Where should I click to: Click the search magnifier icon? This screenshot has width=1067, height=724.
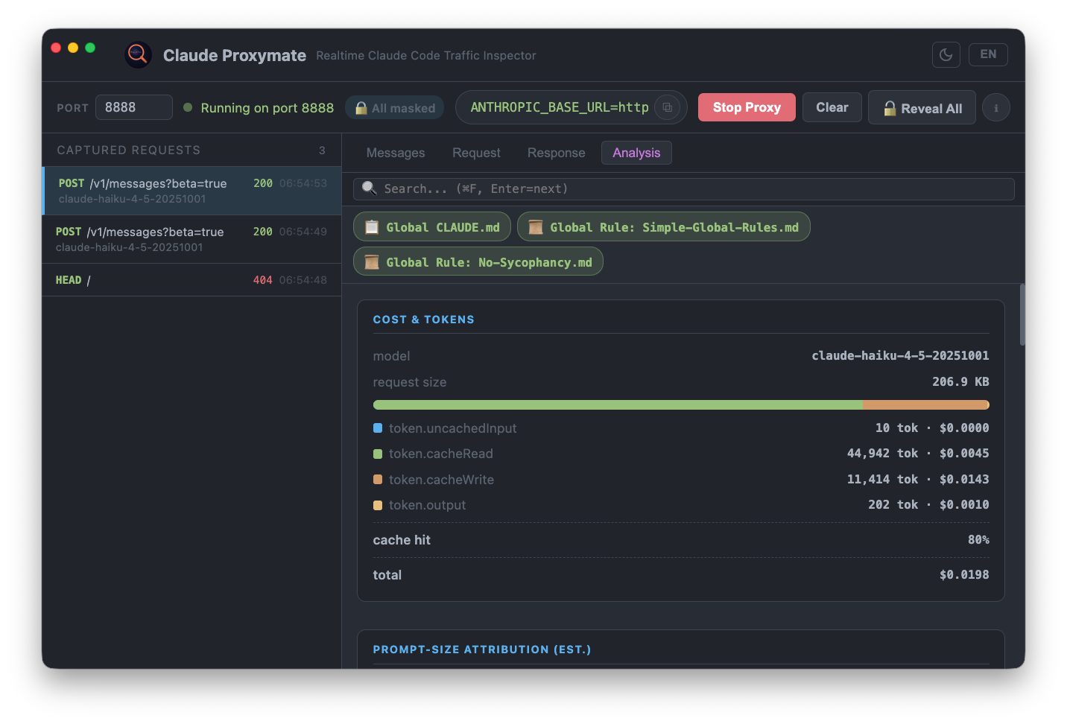click(369, 188)
